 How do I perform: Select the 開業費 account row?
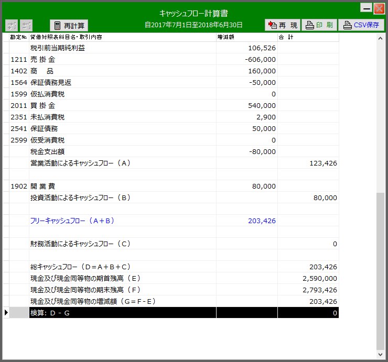[x=123, y=187]
